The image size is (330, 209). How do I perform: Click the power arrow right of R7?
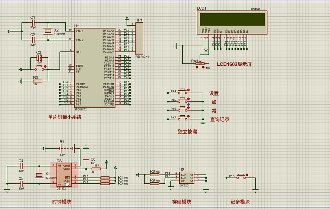107,162
